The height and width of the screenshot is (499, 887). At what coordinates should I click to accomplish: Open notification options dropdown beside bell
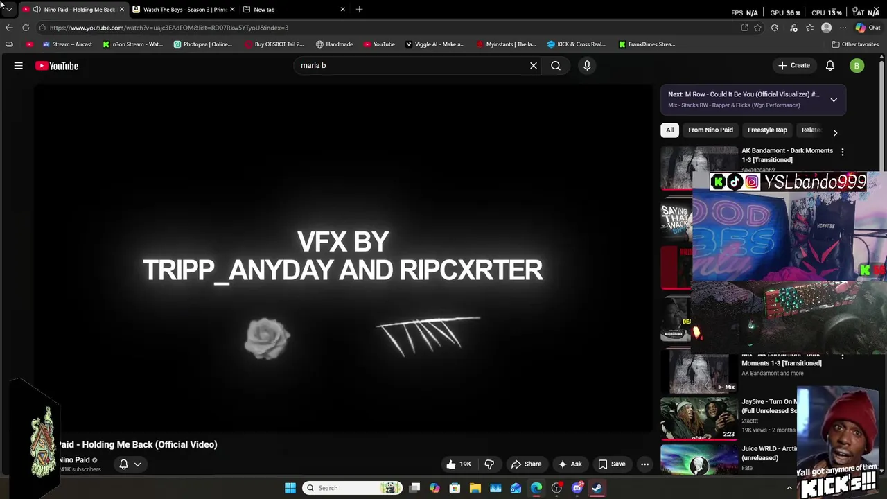tap(137, 464)
